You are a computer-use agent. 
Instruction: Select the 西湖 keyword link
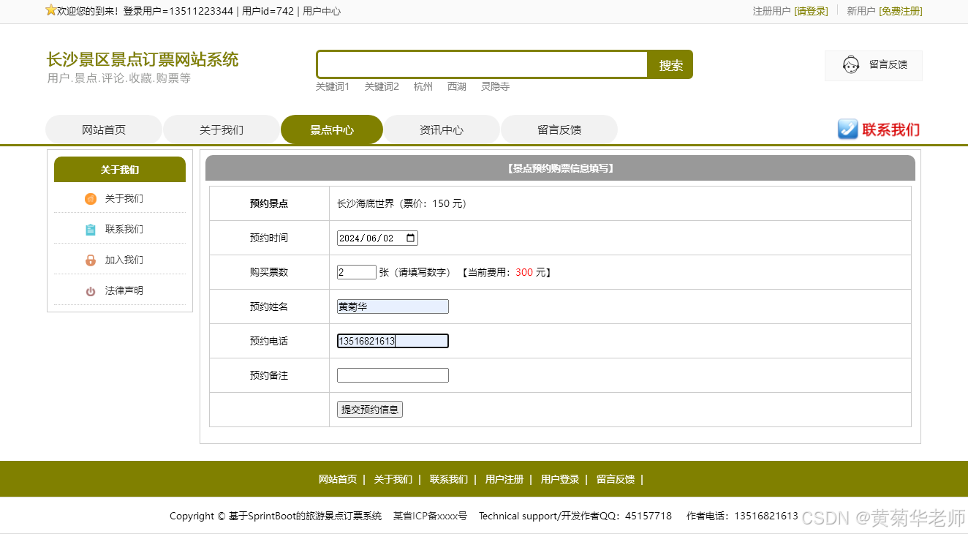tap(457, 86)
